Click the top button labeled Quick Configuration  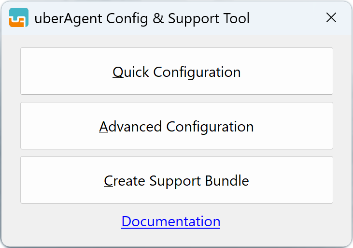176,72
